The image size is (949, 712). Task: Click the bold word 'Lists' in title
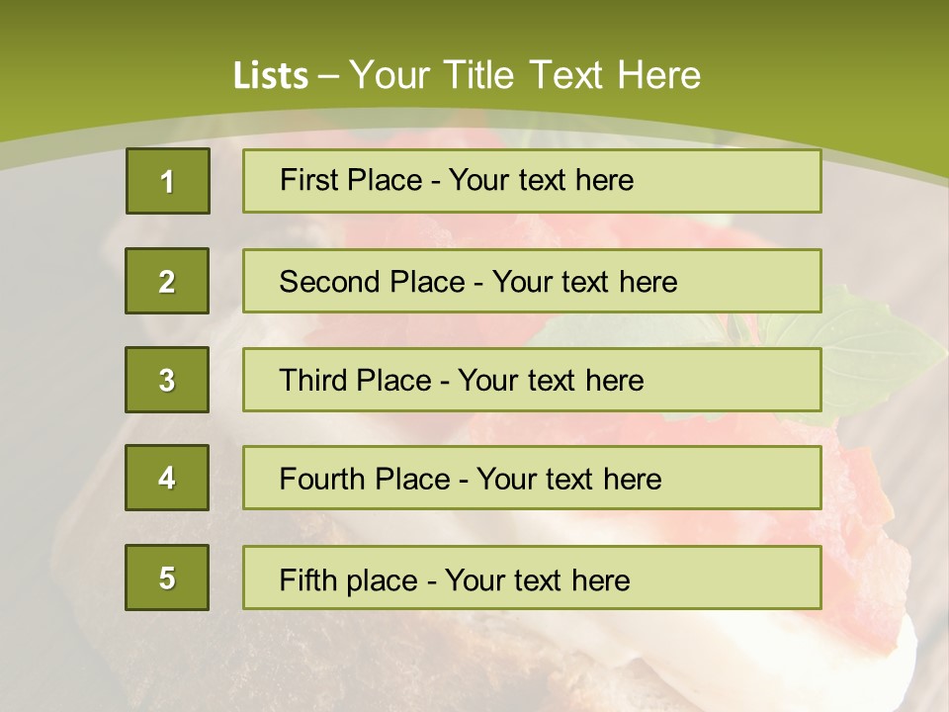271,75
